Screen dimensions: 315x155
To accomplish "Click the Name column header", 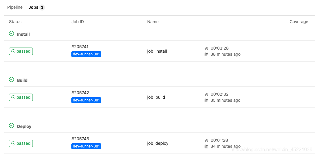I will point(153,22).
